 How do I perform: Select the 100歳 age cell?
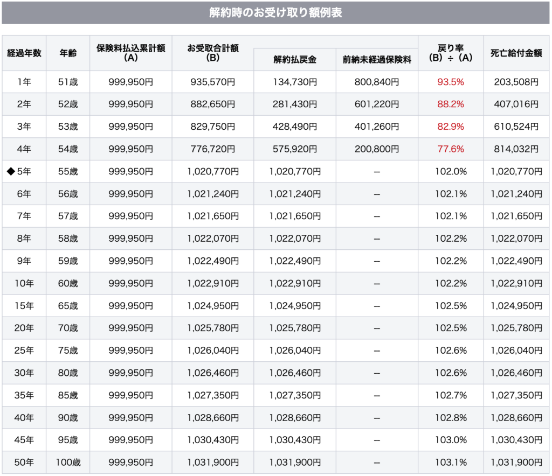click(68, 462)
